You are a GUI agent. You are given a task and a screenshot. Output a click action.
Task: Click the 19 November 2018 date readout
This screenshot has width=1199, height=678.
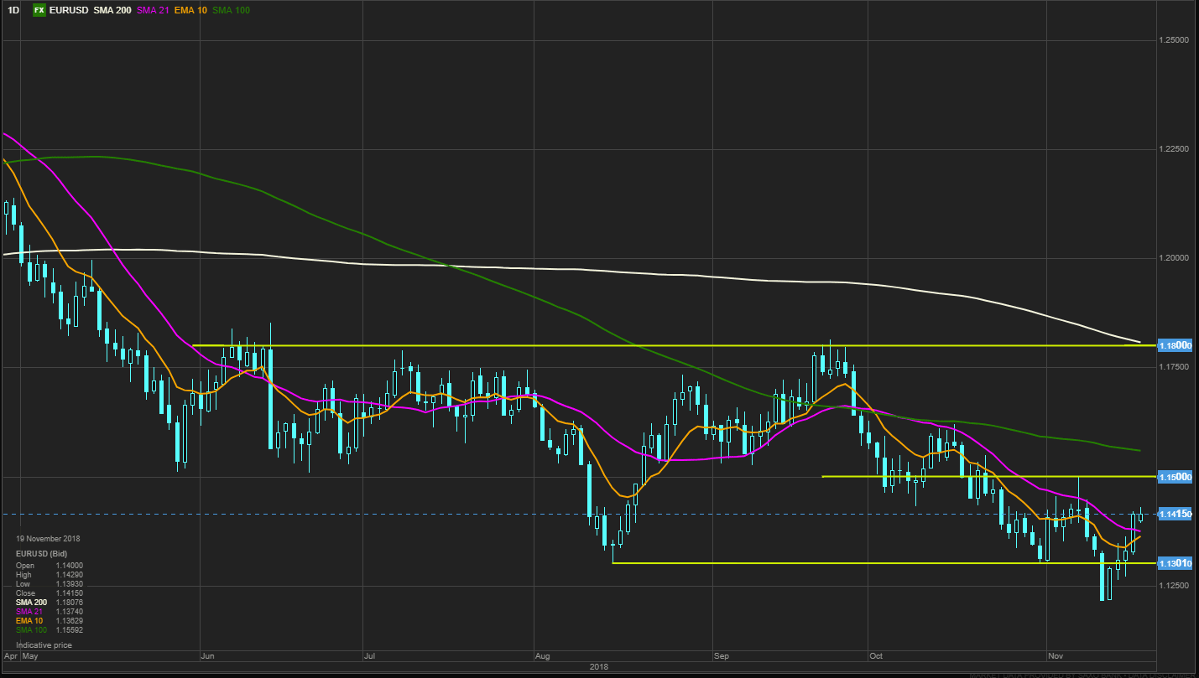click(48, 539)
